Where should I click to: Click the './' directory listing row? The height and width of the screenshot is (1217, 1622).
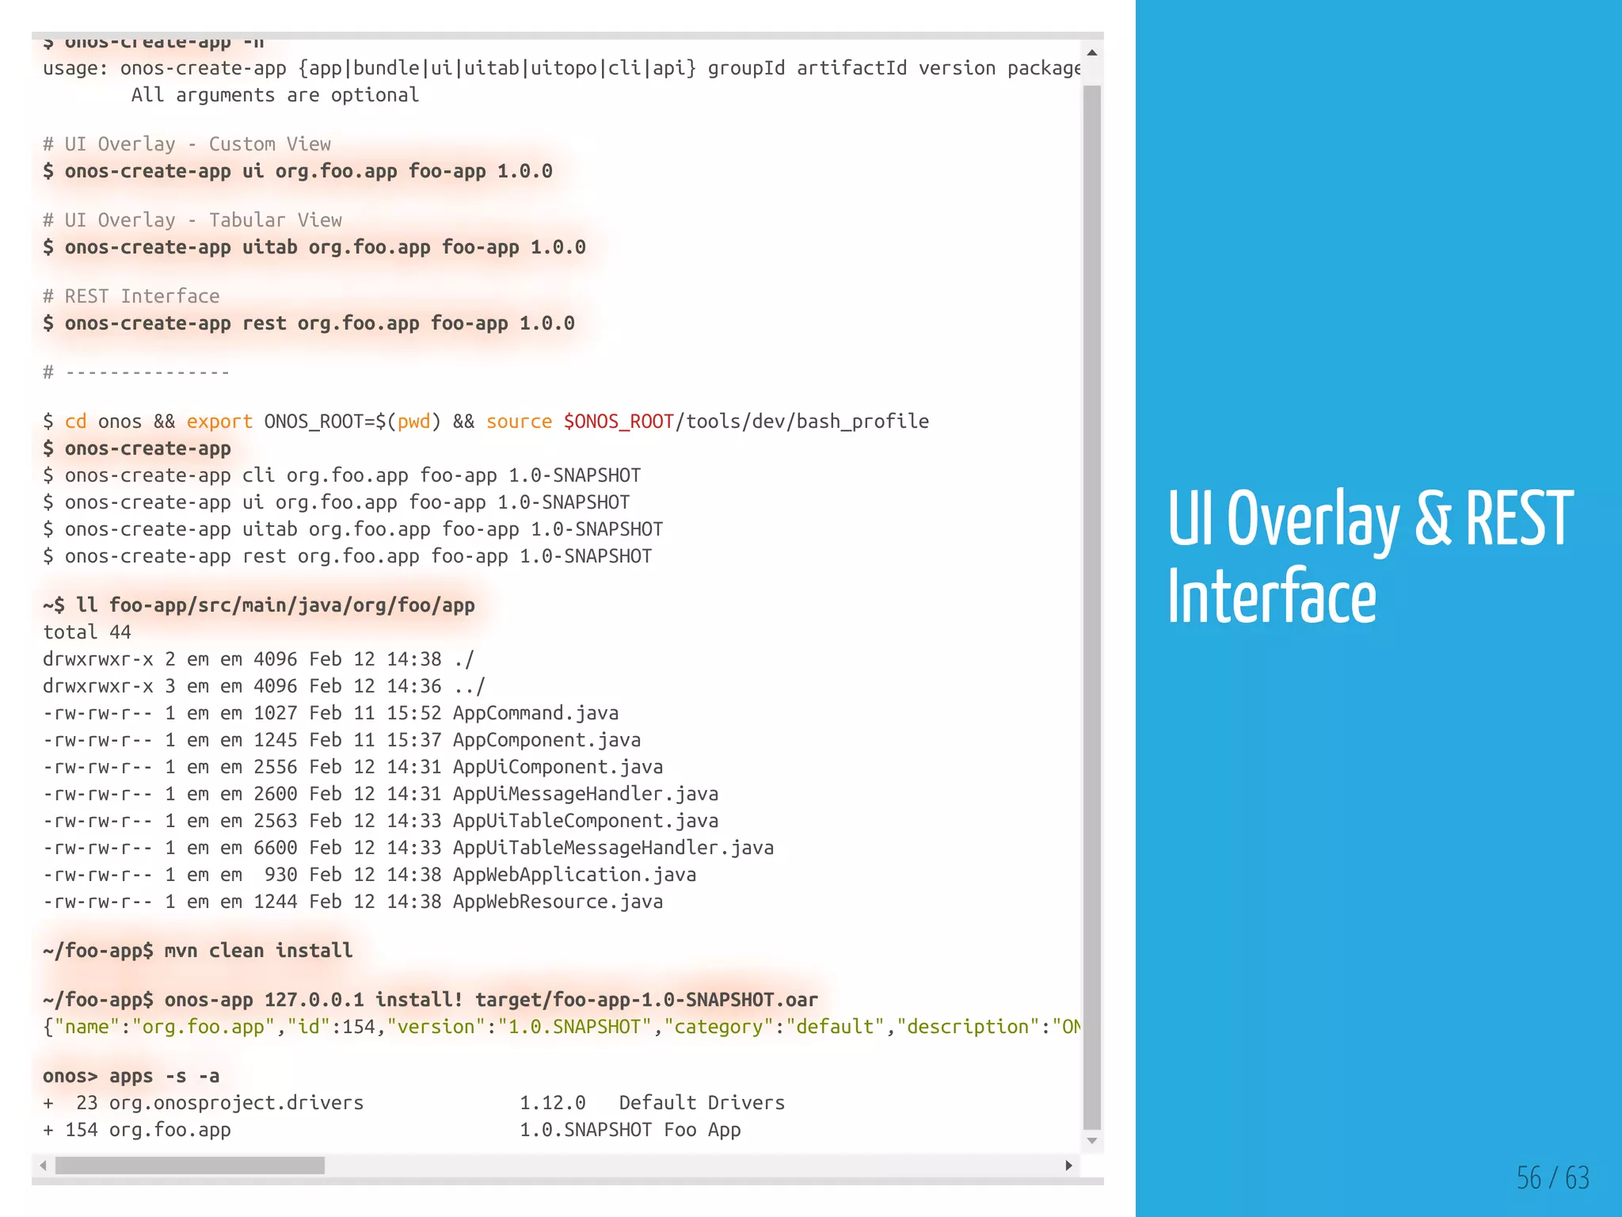pos(259,659)
